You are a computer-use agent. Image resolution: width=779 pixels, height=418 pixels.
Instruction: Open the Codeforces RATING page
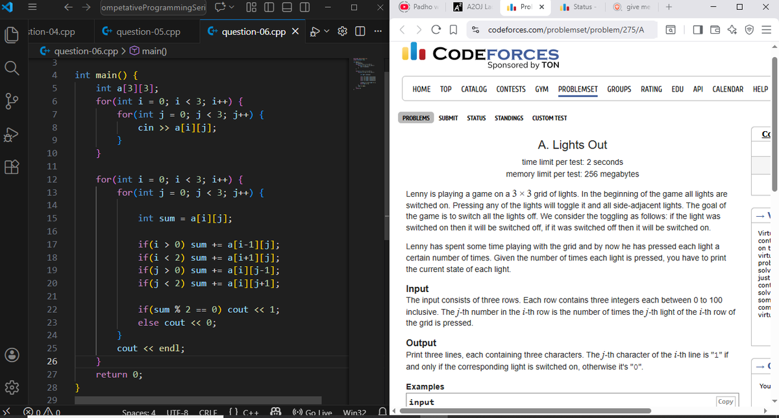click(x=652, y=89)
